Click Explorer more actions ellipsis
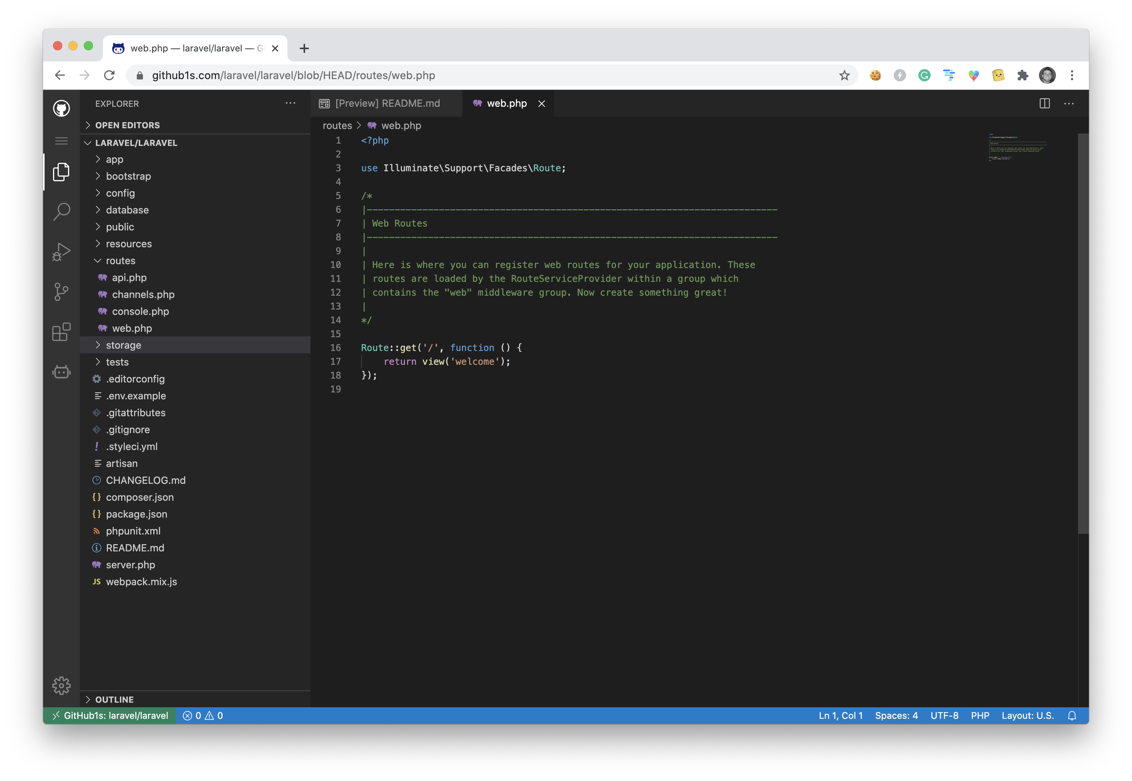Image resolution: width=1132 pixels, height=781 pixels. (x=290, y=103)
